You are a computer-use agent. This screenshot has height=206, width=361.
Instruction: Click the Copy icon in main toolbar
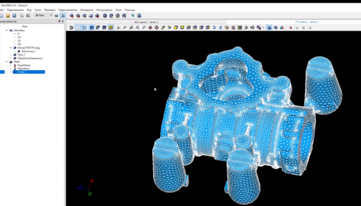point(22,15)
